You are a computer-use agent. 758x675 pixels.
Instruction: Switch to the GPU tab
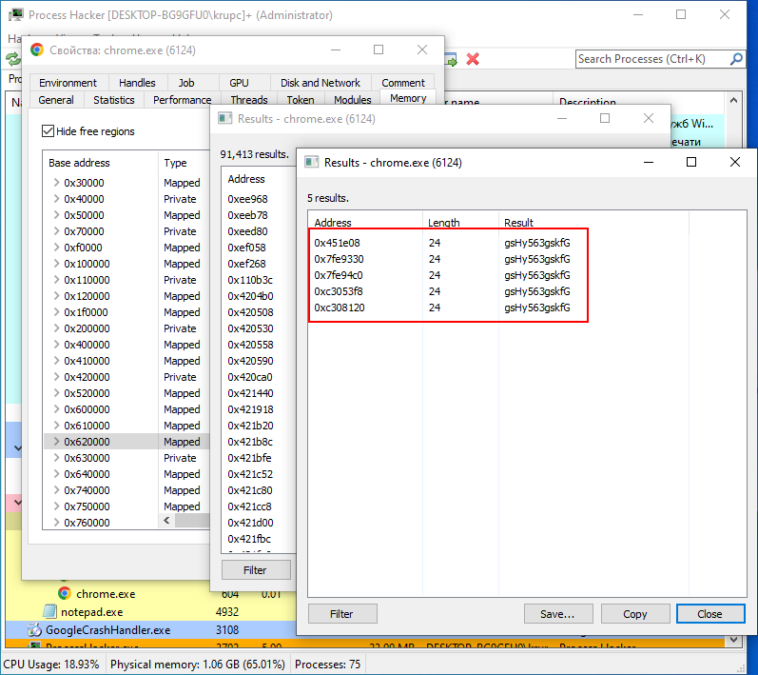(x=239, y=83)
